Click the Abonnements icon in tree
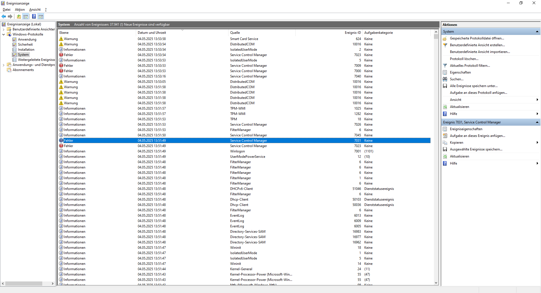Viewport: 541px width, 293px height. pos(9,70)
